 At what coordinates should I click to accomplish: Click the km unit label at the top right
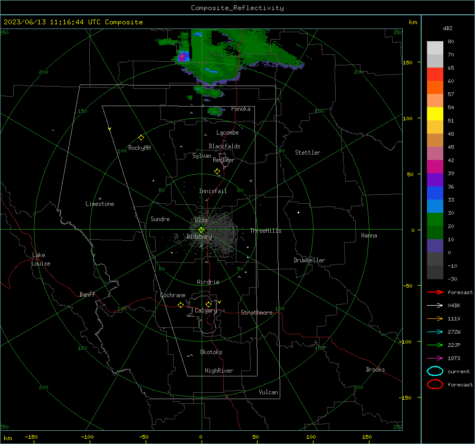coord(413,22)
